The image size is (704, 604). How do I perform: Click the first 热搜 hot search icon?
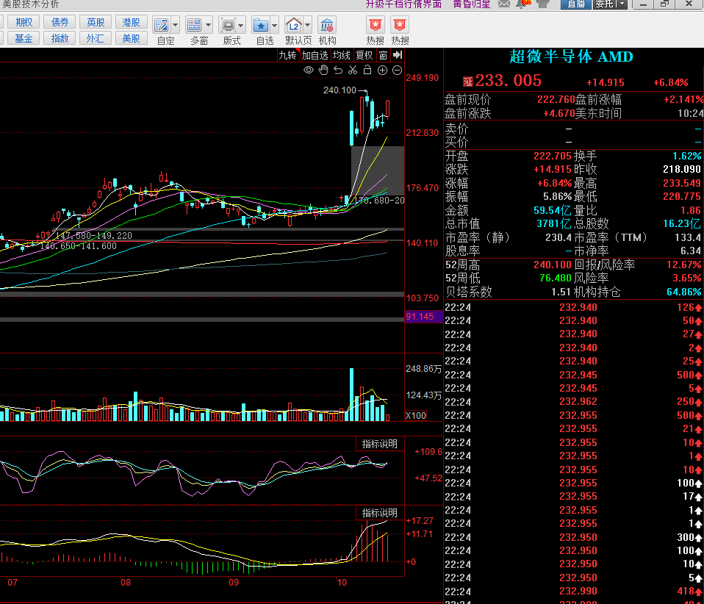(x=375, y=25)
